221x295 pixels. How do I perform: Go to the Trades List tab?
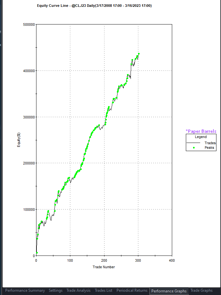[x=104, y=290]
